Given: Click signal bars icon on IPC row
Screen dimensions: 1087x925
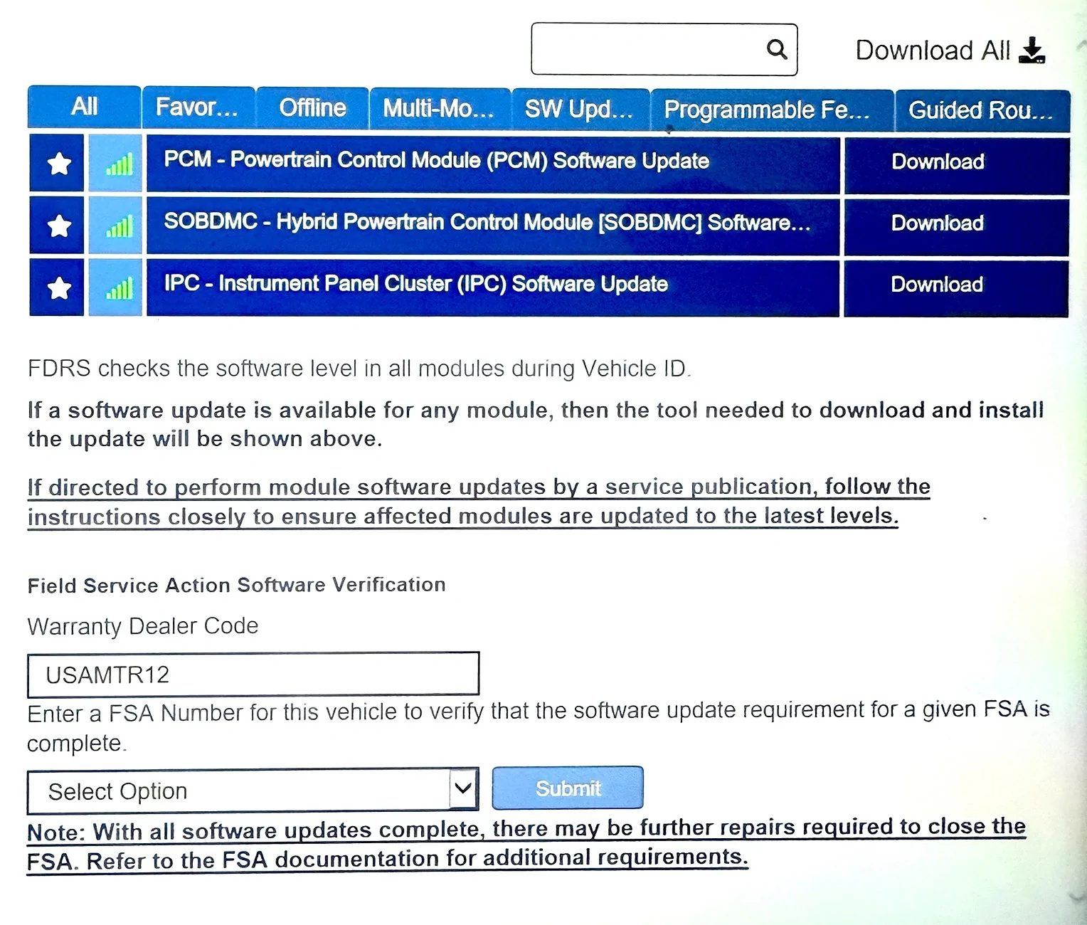Looking at the screenshot, I should point(117,288).
